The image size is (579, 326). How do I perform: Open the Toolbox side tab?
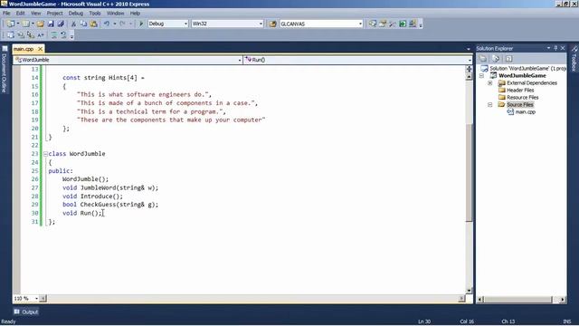point(574,58)
